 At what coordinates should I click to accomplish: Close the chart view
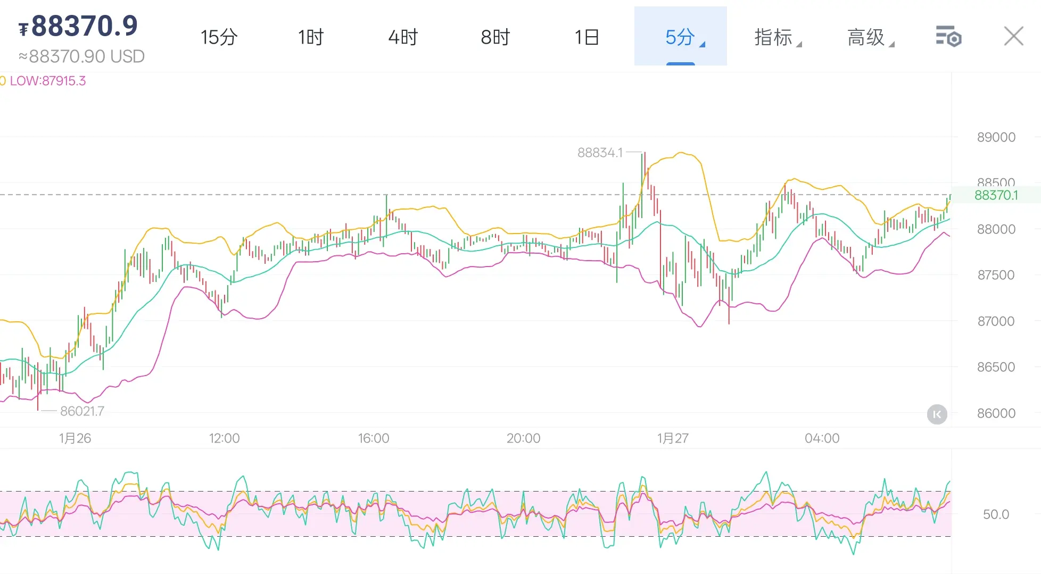click(1013, 36)
